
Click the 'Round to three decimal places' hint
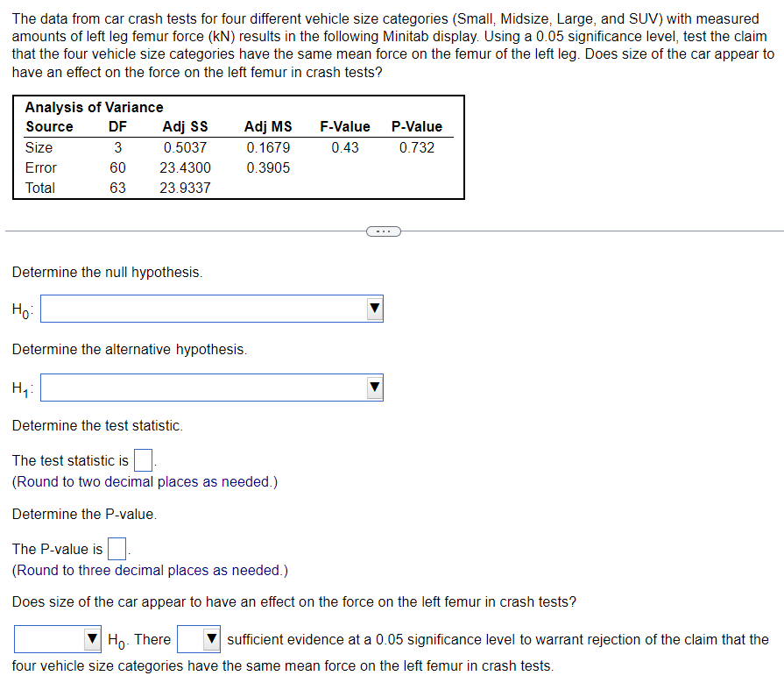point(150,570)
